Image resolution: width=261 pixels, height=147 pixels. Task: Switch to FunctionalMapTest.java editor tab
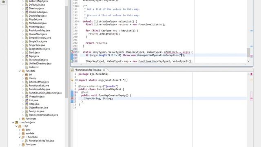(88, 70)
